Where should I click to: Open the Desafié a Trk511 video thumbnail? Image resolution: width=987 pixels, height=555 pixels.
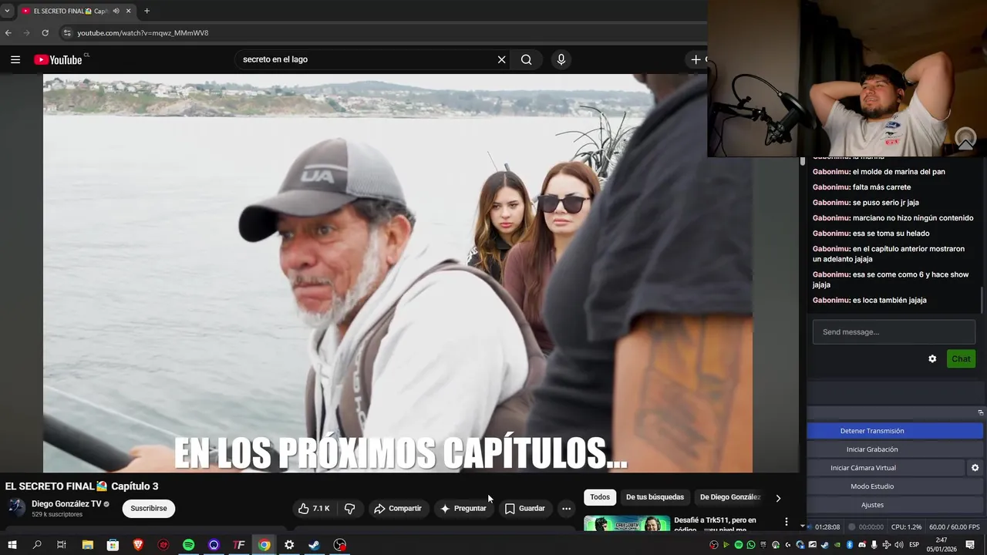627,523
